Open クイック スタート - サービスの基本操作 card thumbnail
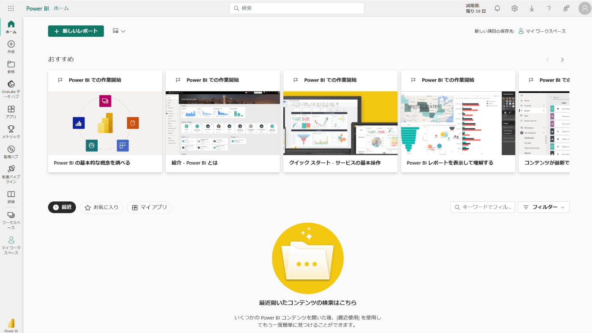 [x=340, y=123]
